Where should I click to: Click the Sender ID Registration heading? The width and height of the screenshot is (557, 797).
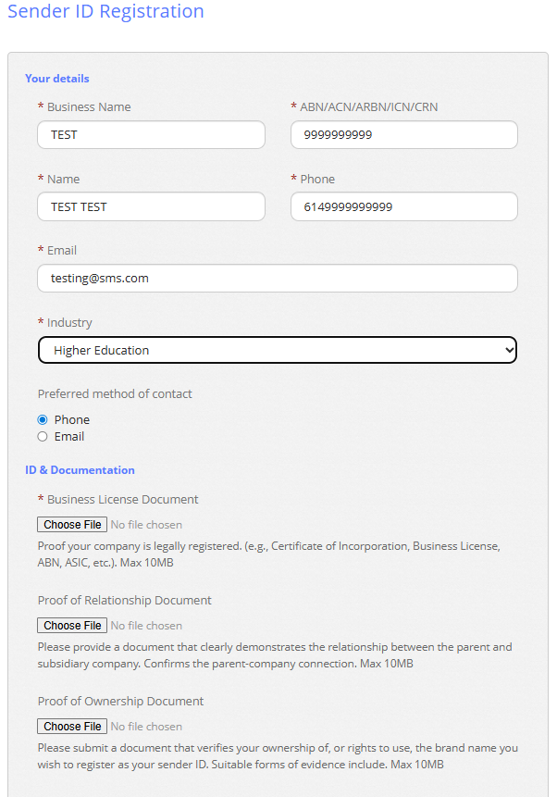(x=105, y=12)
